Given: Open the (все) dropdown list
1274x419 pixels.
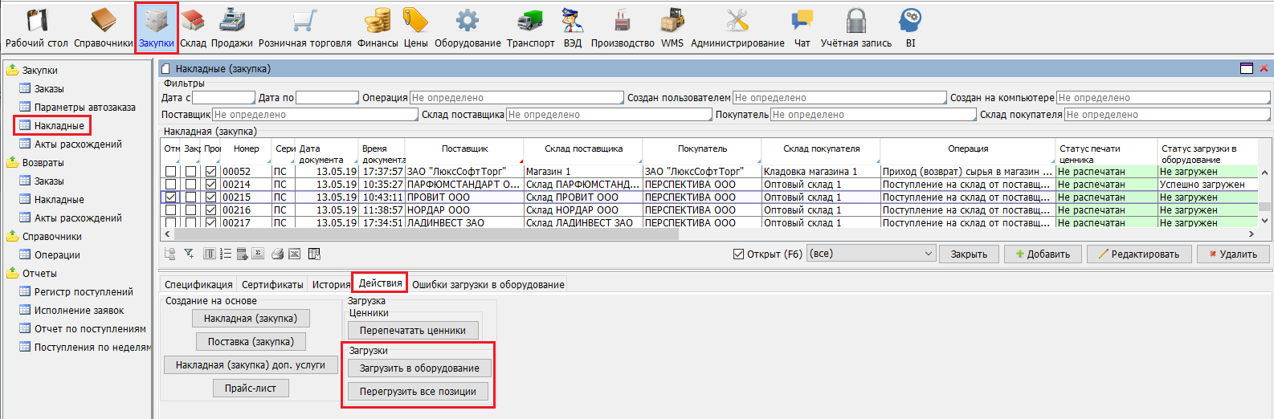Looking at the screenshot, I should (x=871, y=254).
